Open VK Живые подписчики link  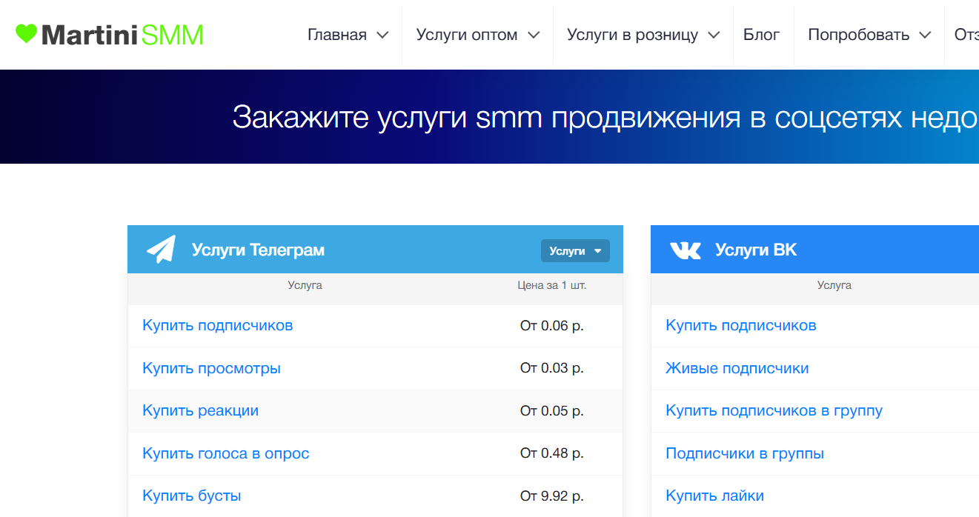tap(737, 368)
